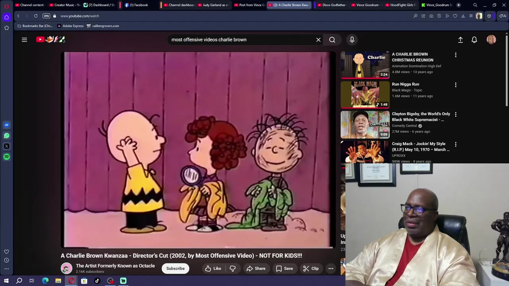Screen dimensions: 509x286
Task: Open more actions ellipsis under the video
Action: pos(331,269)
